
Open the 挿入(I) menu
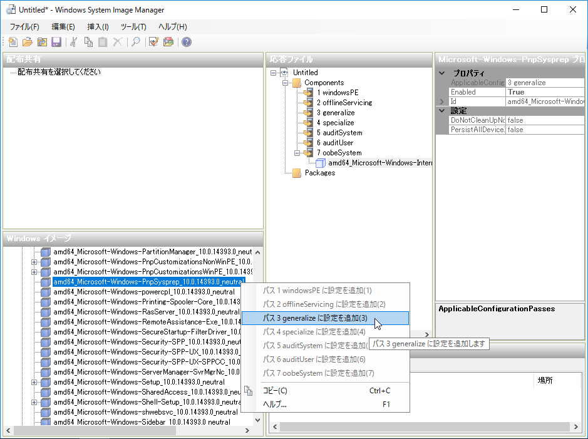pyautogui.click(x=98, y=27)
